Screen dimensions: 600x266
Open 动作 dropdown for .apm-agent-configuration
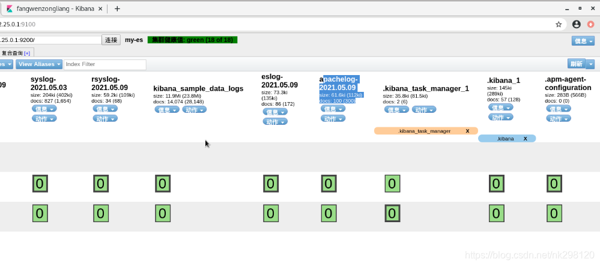click(x=559, y=119)
